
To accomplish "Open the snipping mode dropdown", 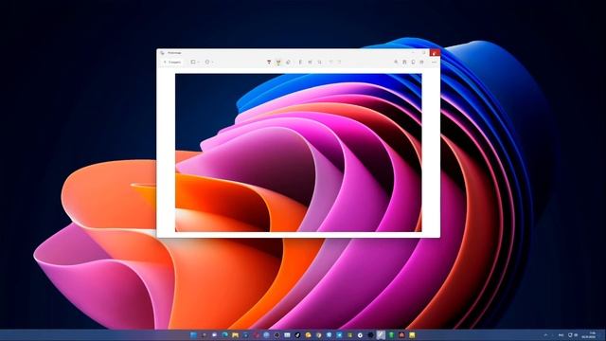I will pos(195,62).
